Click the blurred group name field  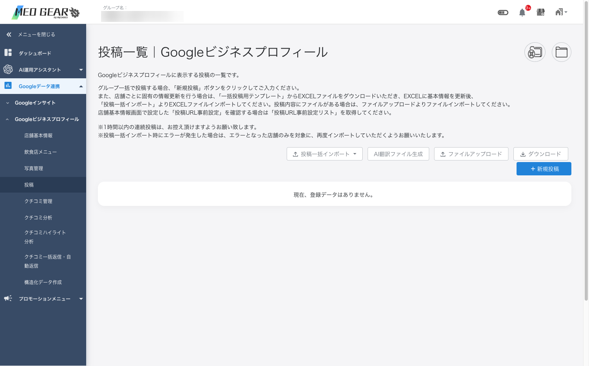[x=142, y=16]
